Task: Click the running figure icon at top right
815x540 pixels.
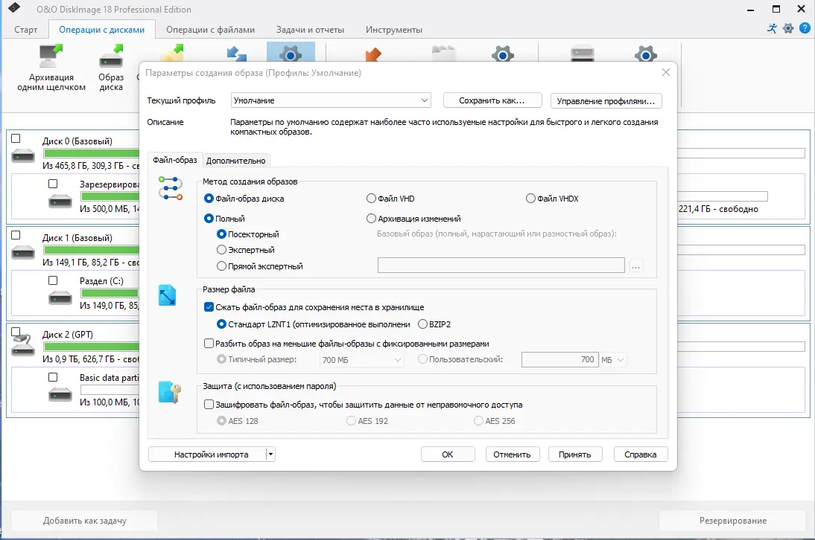Action: pyautogui.click(x=773, y=28)
